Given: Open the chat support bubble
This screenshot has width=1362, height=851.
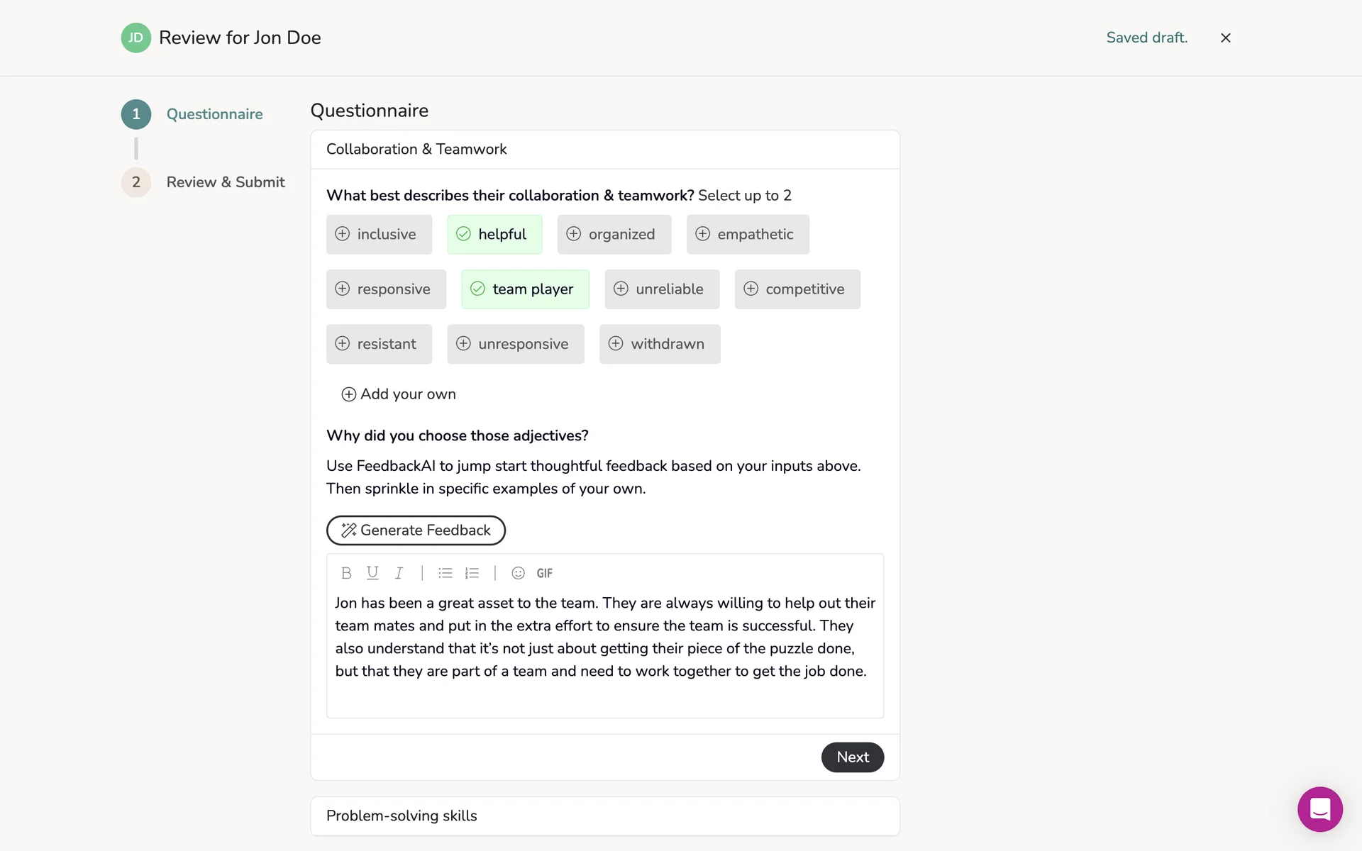Looking at the screenshot, I should pos(1319,808).
